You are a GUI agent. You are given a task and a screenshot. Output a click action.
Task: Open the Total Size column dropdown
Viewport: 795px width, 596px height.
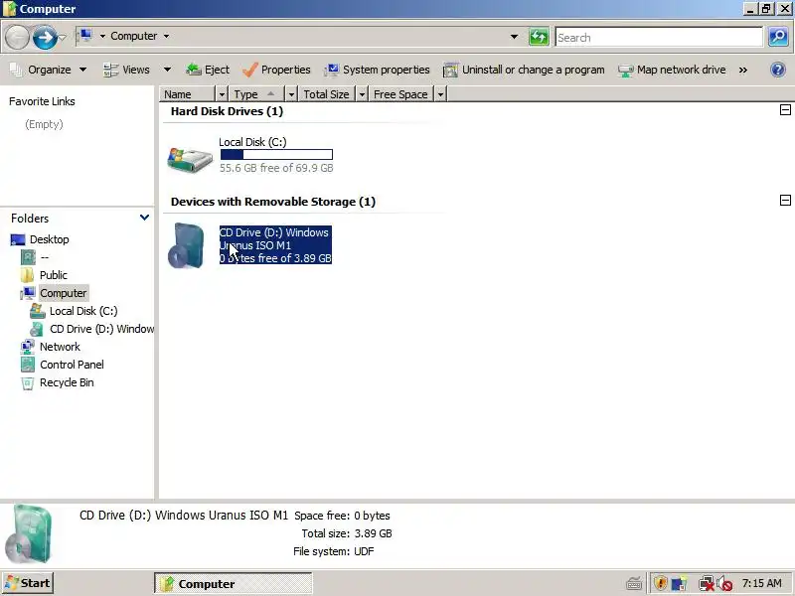(362, 94)
